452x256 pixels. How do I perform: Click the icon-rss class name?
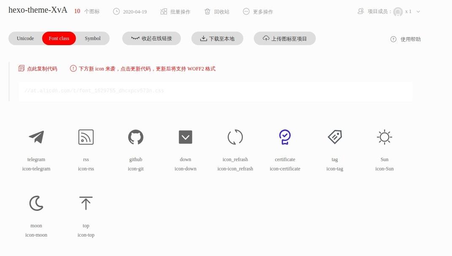pyautogui.click(x=86, y=169)
